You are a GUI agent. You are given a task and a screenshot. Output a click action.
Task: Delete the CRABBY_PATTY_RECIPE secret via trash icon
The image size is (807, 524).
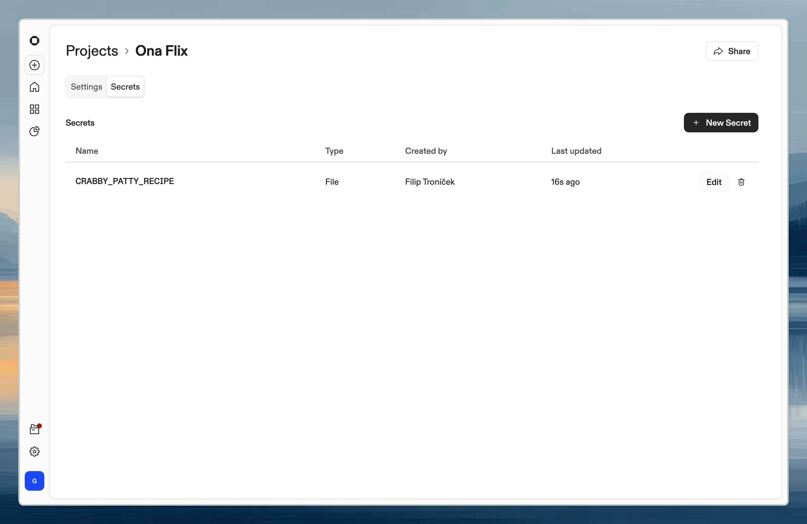tap(741, 182)
